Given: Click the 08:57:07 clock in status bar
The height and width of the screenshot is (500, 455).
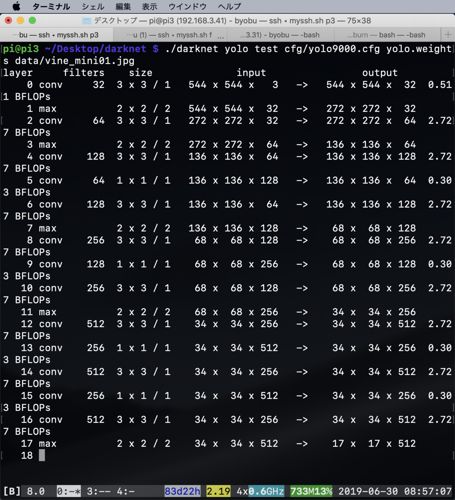Looking at the screenshot, I should 428,491.
